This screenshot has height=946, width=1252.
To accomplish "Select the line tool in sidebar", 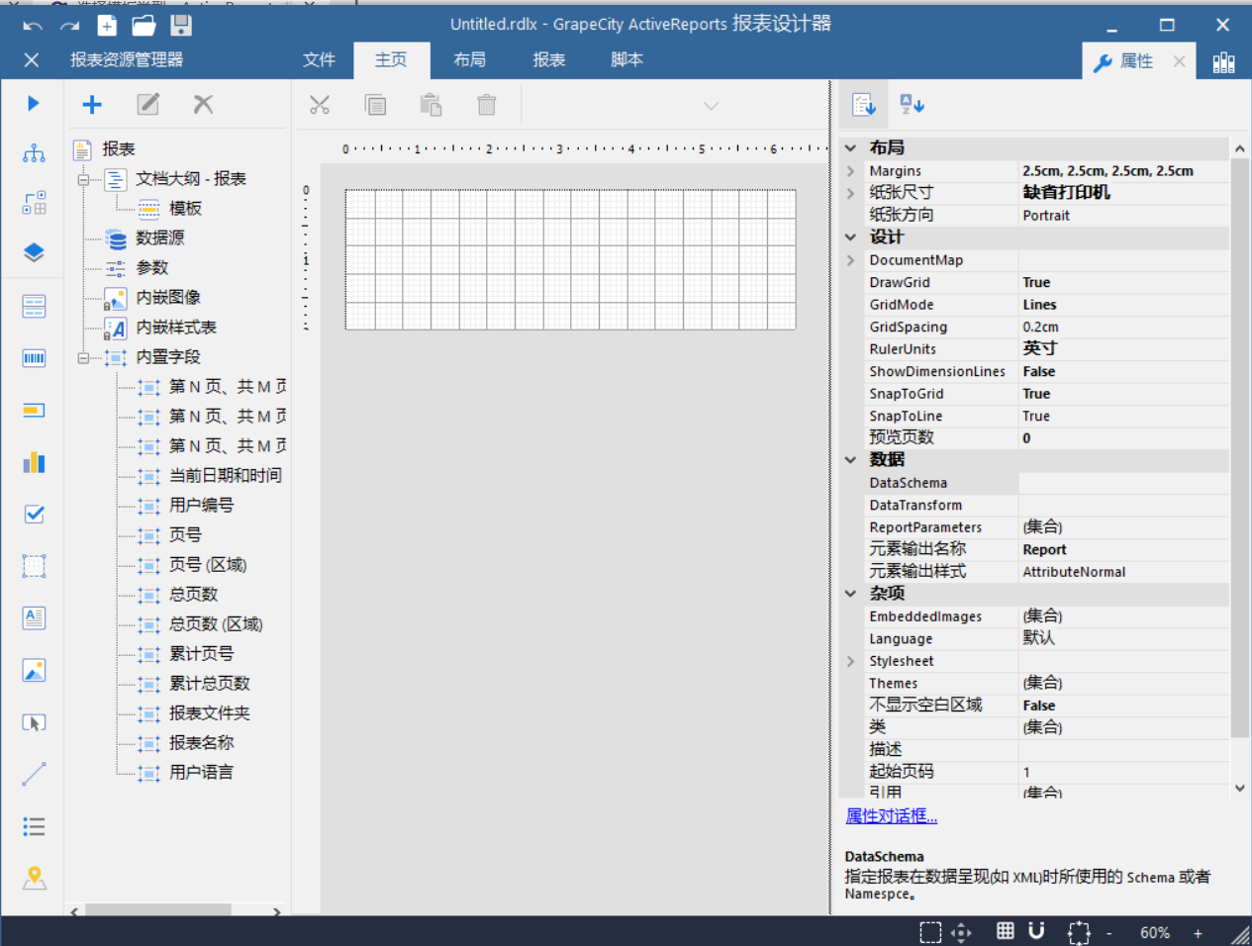I will click(34, 774).
